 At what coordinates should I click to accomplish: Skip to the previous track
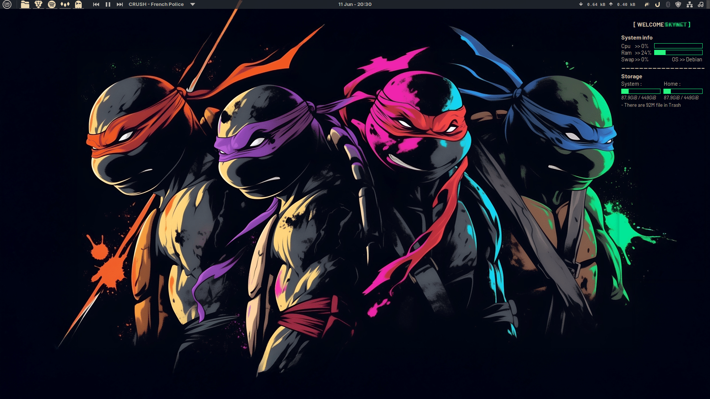96,4
